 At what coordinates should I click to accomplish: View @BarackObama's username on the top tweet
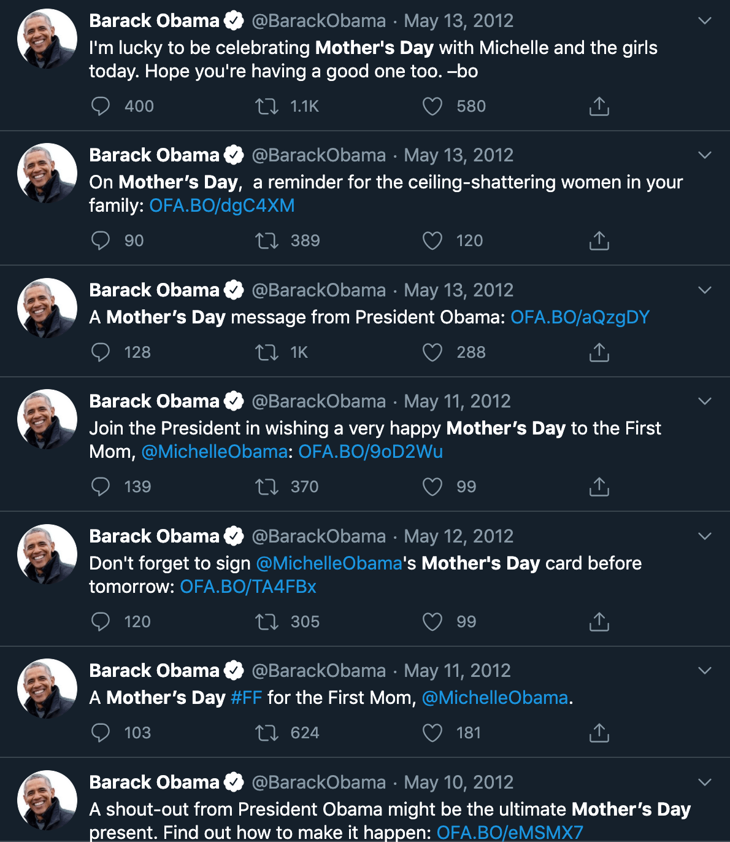coord(320,20)
